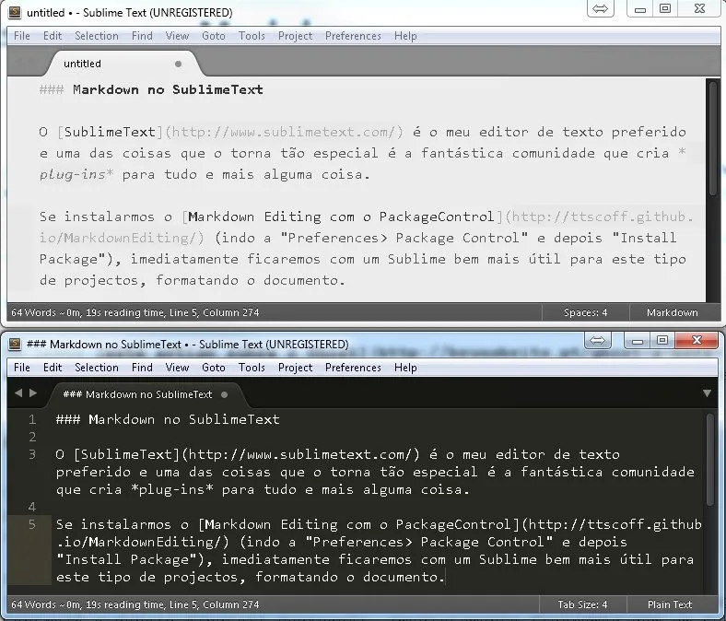
Task: Click the Sublime Text app icon in bottom window title bar
Action: [x=15, y=344]
